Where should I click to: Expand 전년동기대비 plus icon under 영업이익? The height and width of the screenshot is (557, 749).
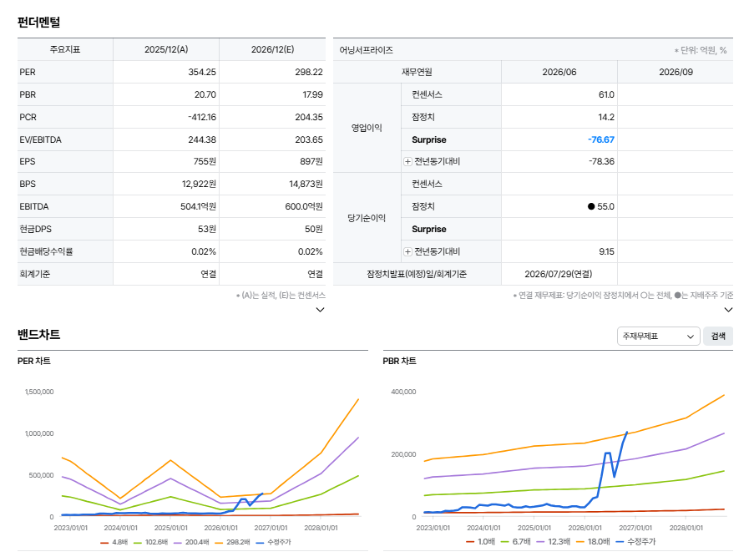(x=407, y=161)
